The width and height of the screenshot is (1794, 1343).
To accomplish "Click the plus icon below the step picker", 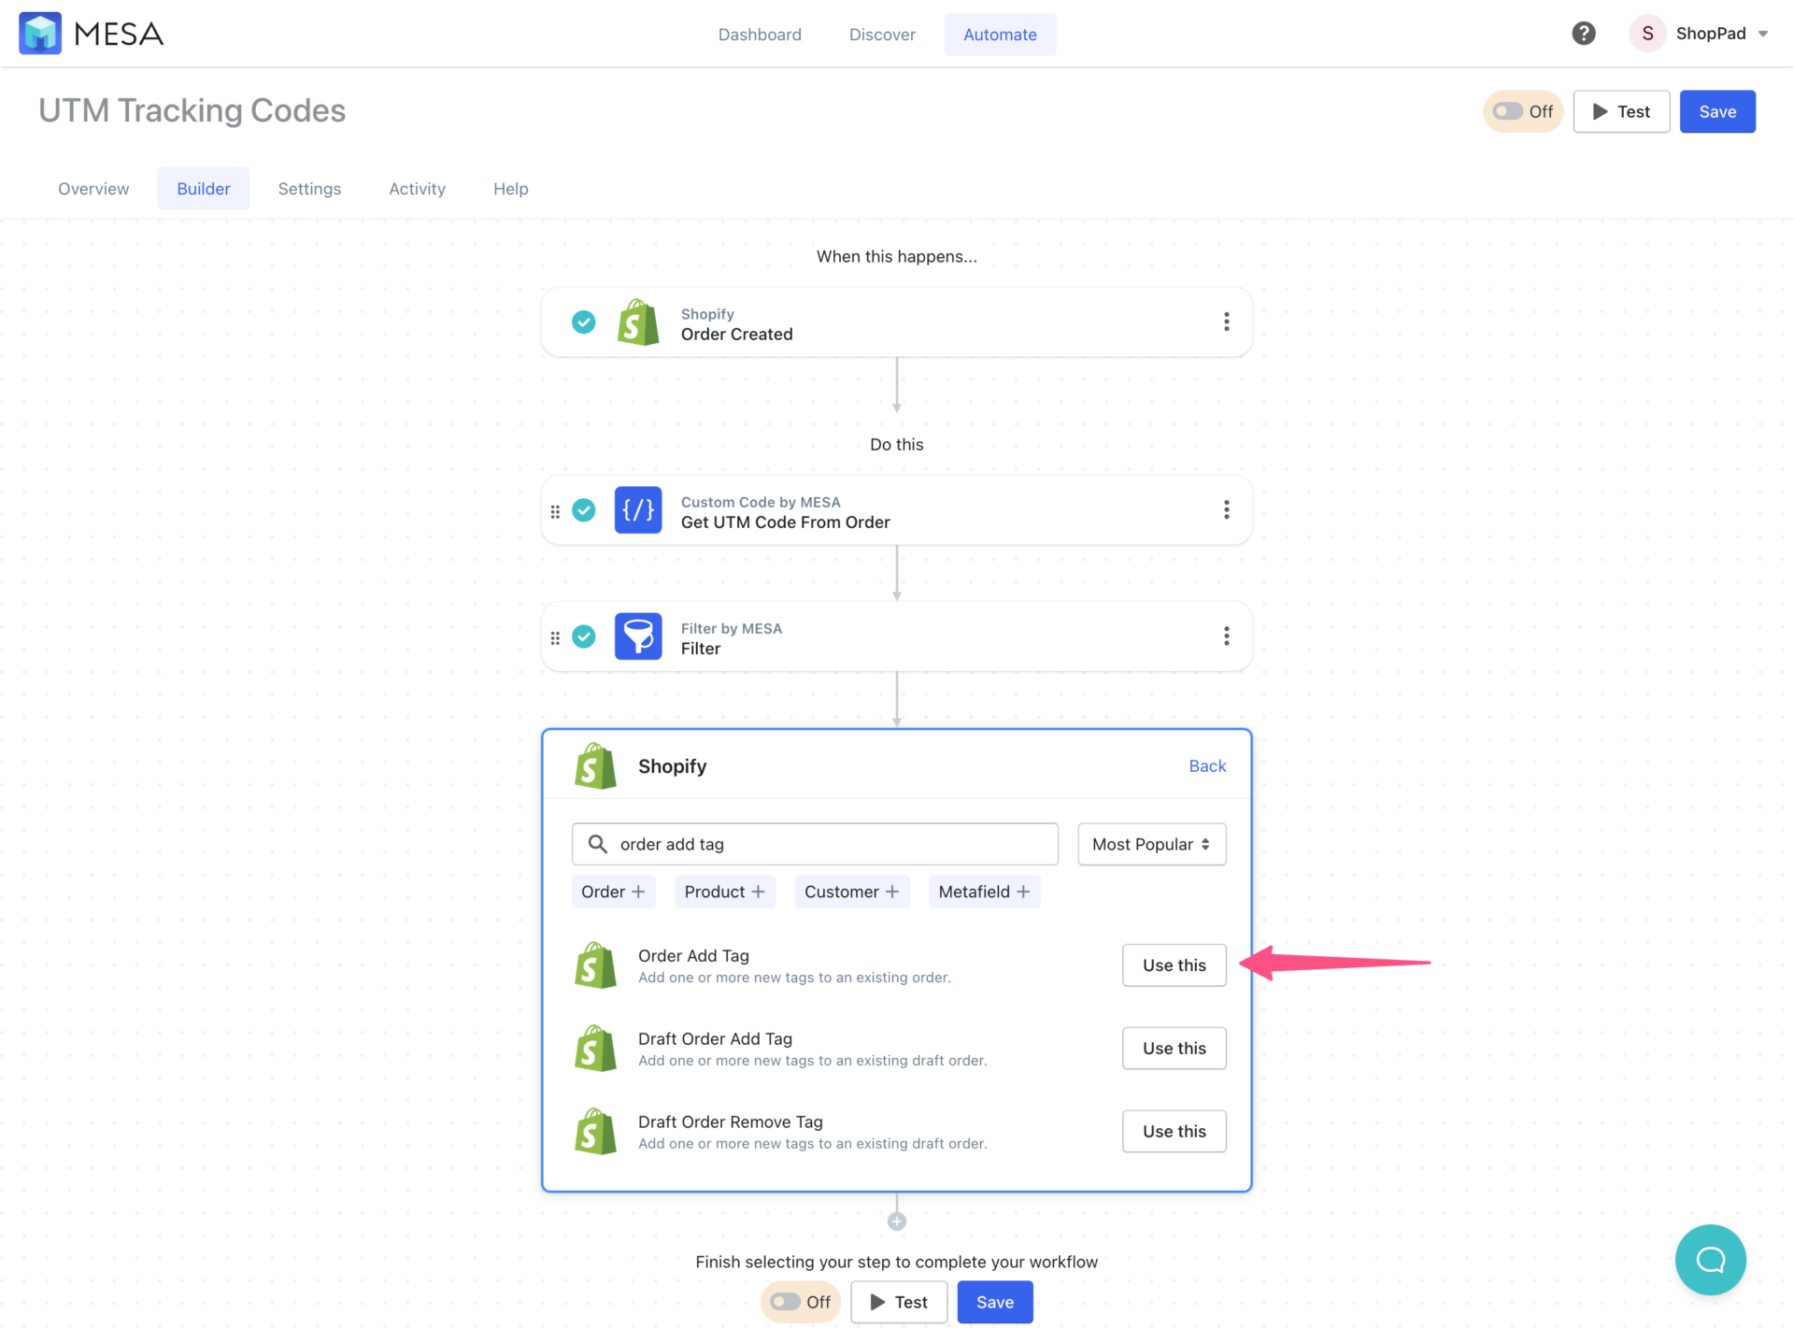I will pos(896,1221).
